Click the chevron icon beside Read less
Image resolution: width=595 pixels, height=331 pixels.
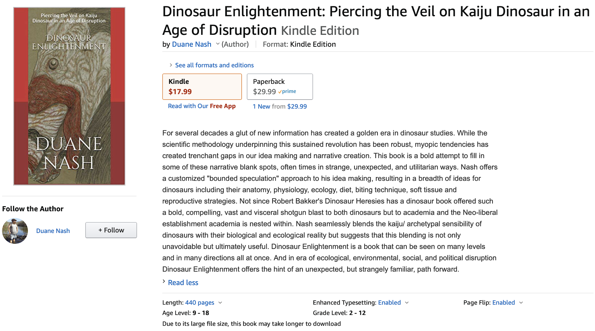click(x=164, y=281)
